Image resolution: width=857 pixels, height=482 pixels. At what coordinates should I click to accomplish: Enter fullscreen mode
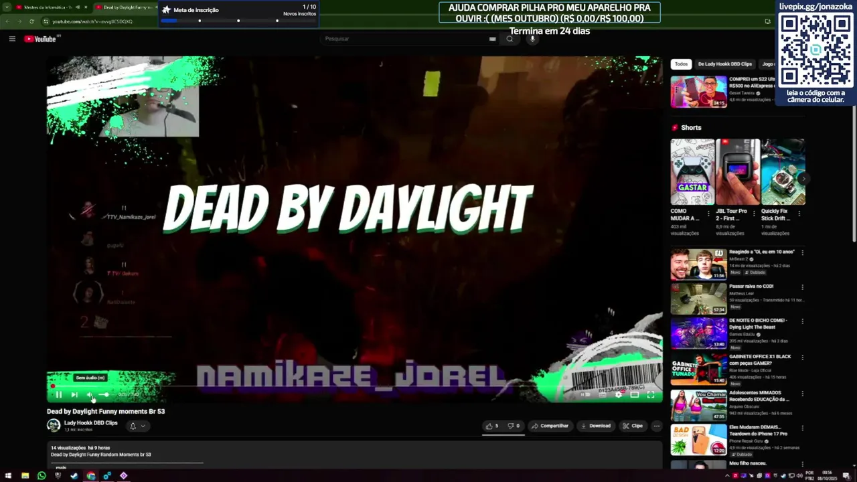(650, 394)
